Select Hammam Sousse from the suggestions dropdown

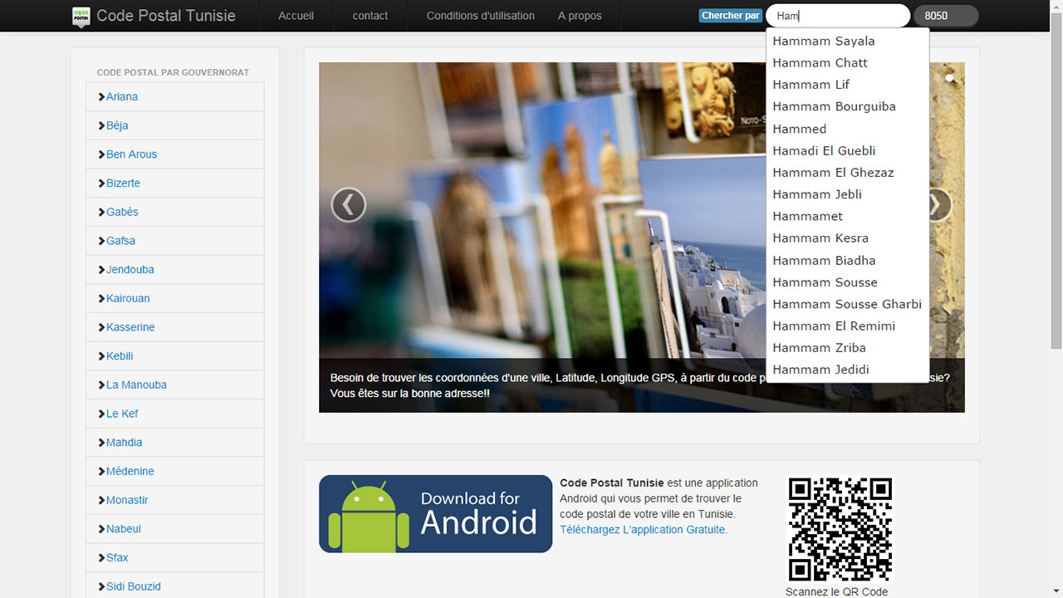(825, 282)
